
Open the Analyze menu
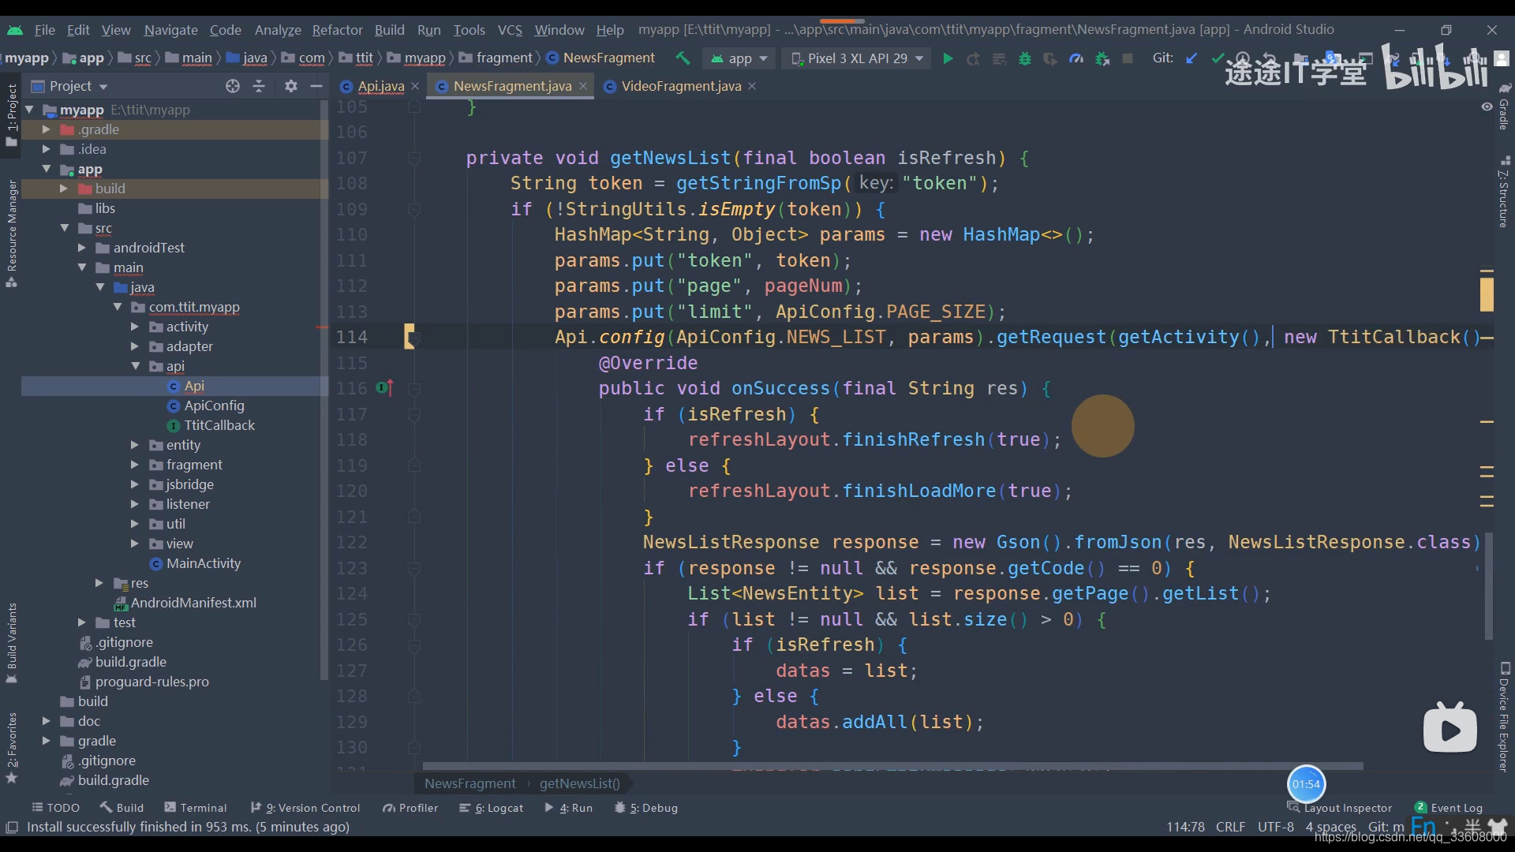[x=278, y=30]
